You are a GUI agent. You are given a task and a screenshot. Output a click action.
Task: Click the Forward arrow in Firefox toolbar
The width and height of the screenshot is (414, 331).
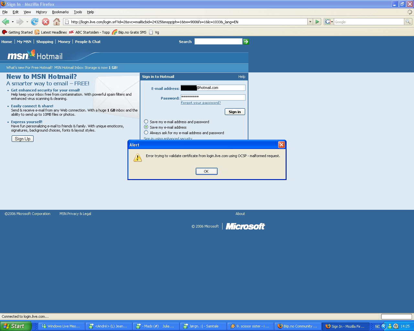click(x=20, y=22)
